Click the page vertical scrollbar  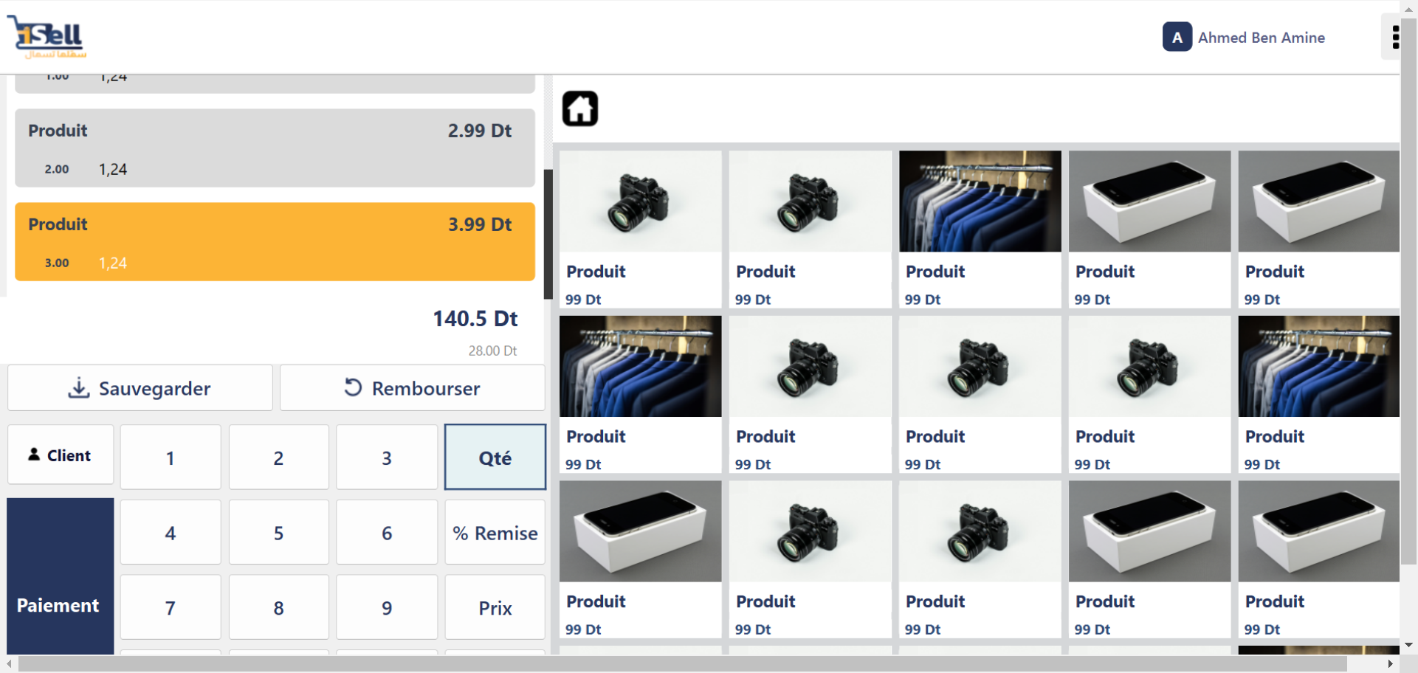[1409, 291]
